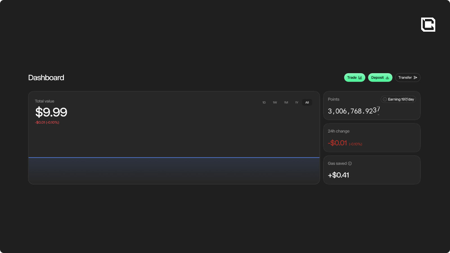Viewport: 450px width, 253px height.
Task: Select the All time range tab
Action: point(307,103)
